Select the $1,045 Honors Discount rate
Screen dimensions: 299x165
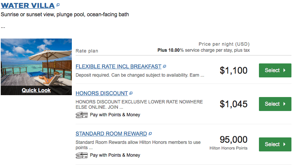click(275, 104)
